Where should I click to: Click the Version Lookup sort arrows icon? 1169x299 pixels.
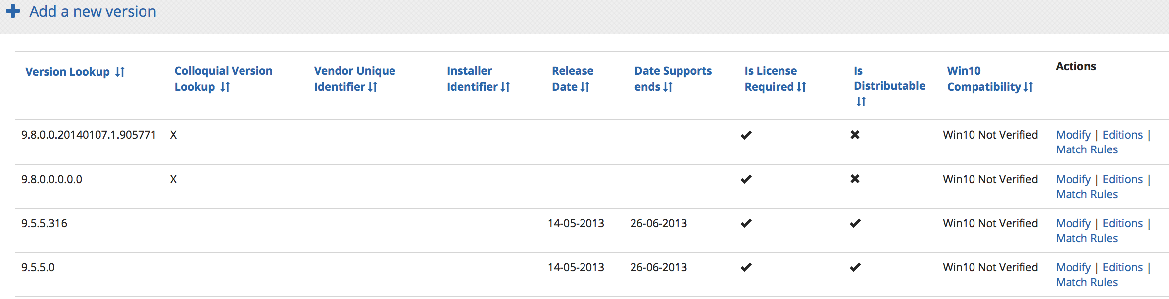[x=120, y=72]
